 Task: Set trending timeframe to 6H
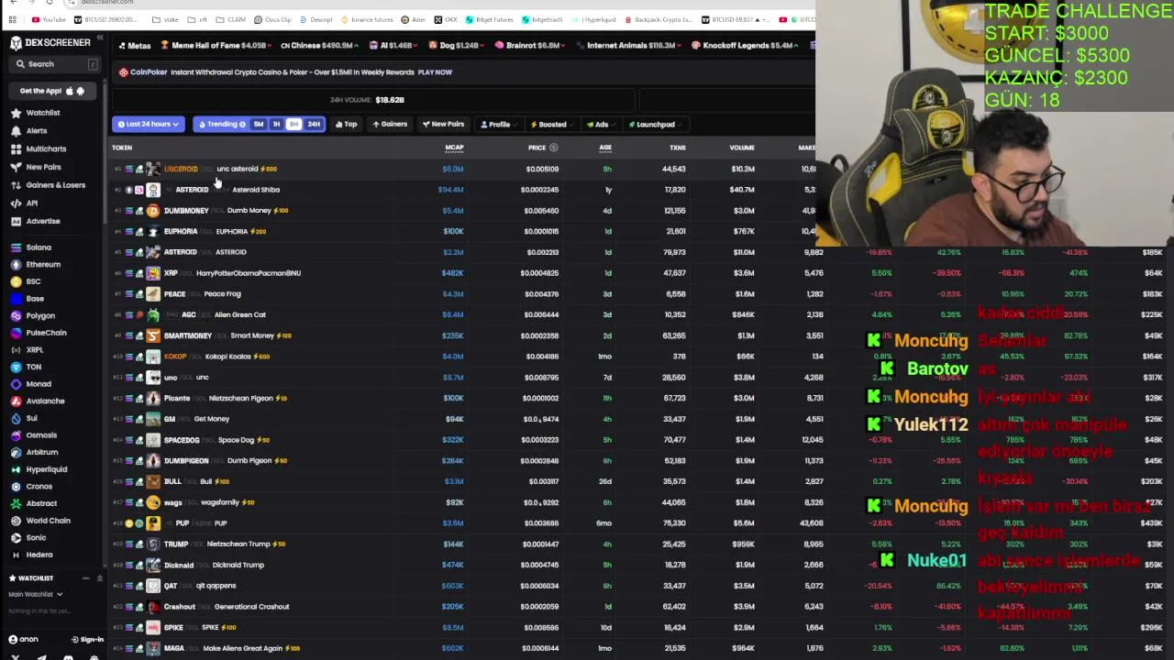click(293, 125)
